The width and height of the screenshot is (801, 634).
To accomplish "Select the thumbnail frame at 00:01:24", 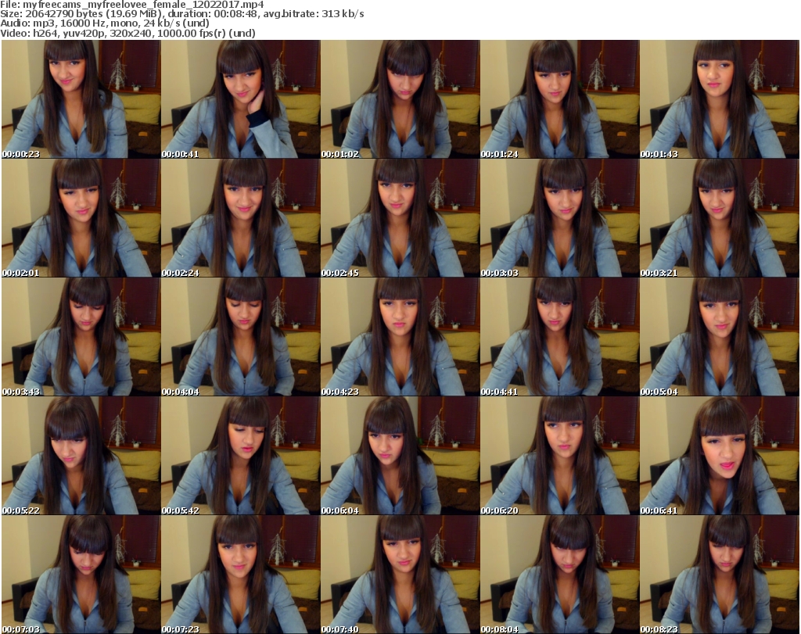I will tap(559, 99).
